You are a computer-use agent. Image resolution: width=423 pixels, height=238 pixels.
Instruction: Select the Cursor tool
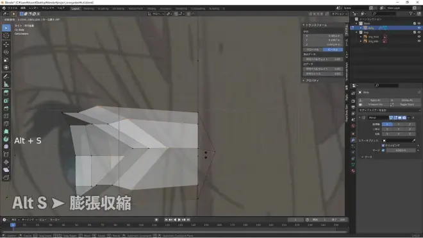(6, 36)
